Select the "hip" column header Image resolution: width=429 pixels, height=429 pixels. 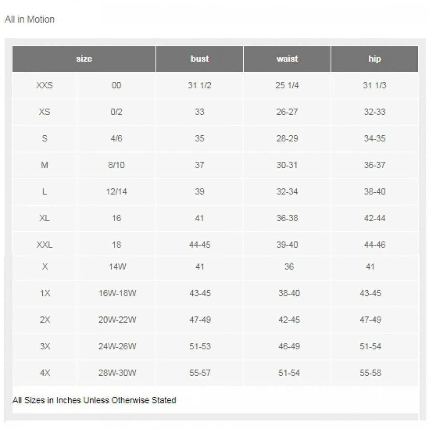[x=375, y=59]
